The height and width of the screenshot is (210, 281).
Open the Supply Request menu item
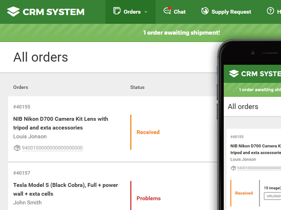pyautogui.click(x=226, y=12)
